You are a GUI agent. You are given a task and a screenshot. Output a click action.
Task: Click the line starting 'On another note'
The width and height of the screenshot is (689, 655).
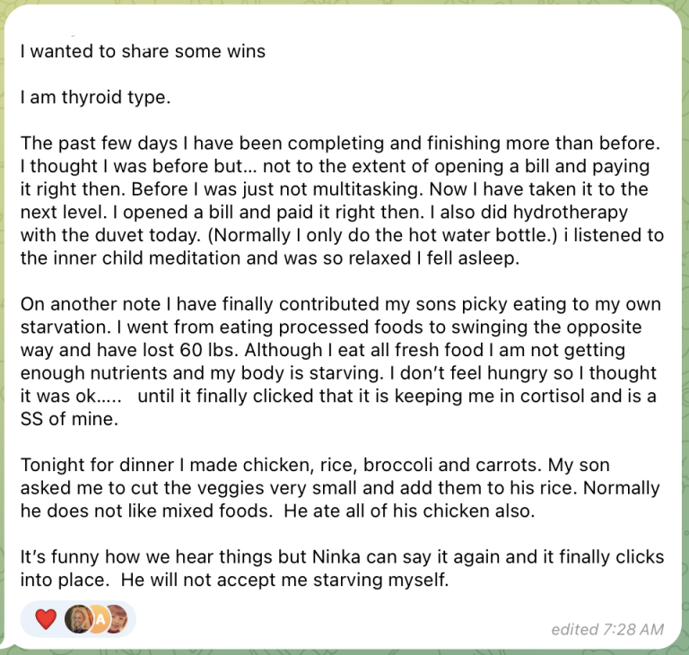point(341,304)
